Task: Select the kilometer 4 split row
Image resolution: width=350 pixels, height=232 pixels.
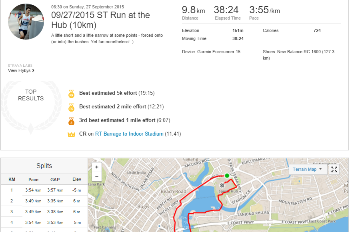Action: (44, 222)
